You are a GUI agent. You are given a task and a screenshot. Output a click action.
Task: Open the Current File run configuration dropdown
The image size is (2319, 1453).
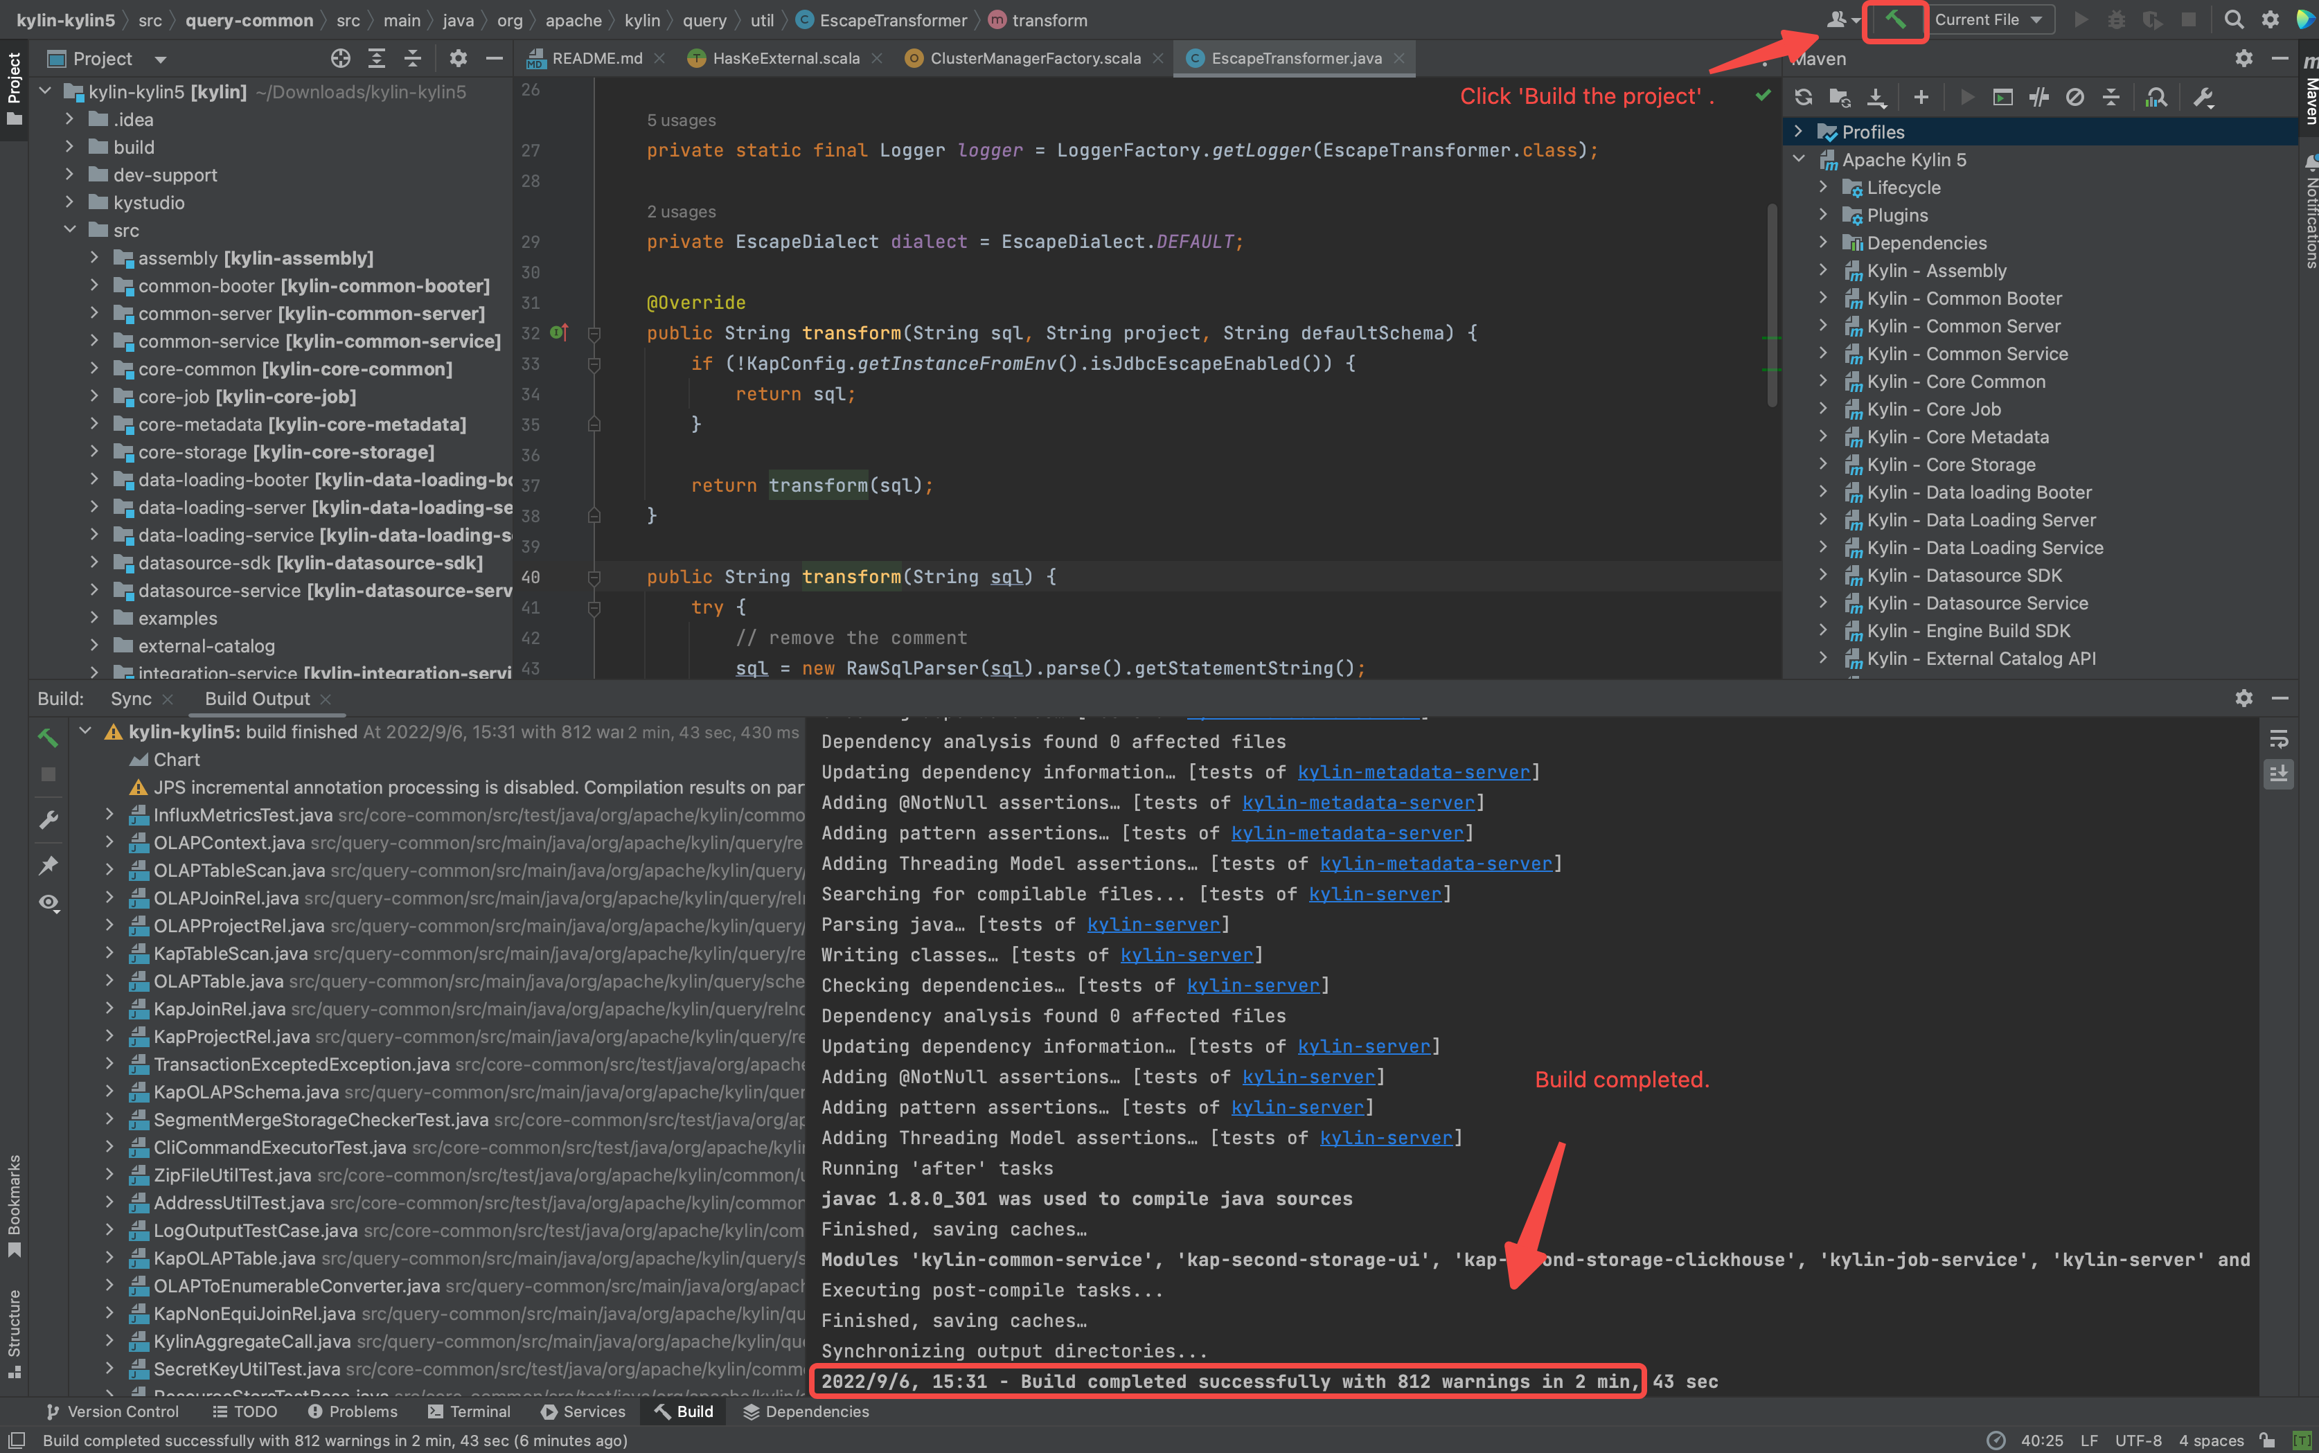[x=1987, y=20]
